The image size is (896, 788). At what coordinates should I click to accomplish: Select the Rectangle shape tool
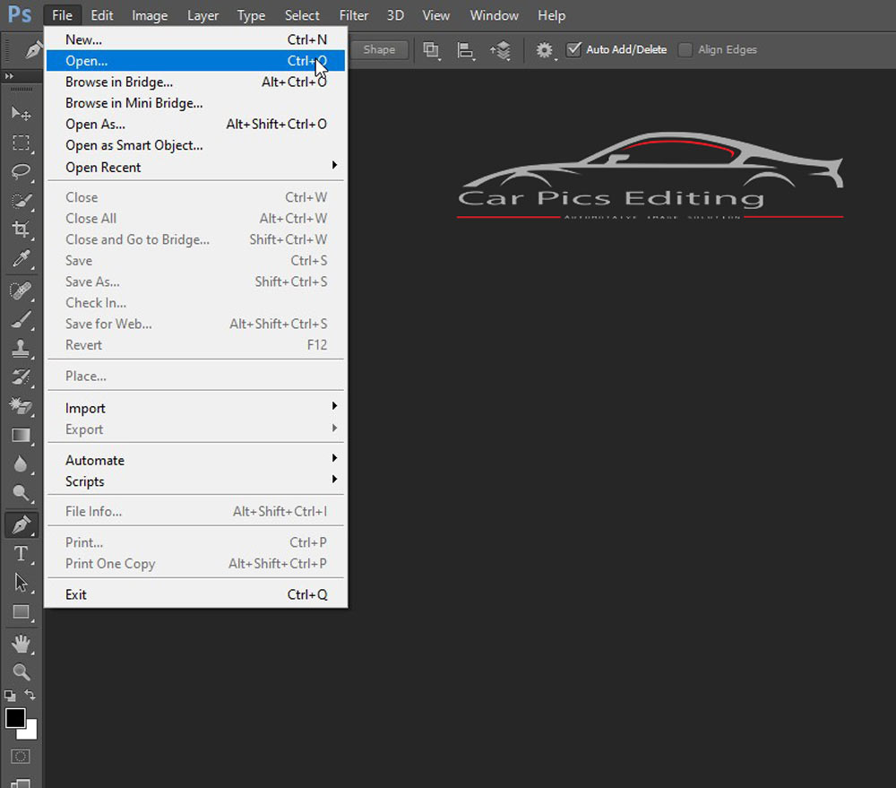(22, 612)
